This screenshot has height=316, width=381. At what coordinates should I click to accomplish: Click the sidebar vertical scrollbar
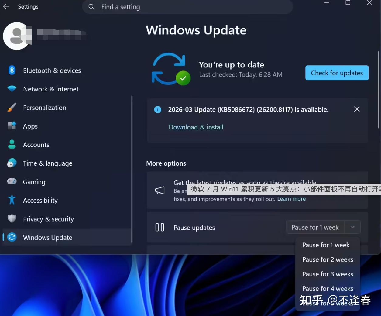(x=132, y=169)
